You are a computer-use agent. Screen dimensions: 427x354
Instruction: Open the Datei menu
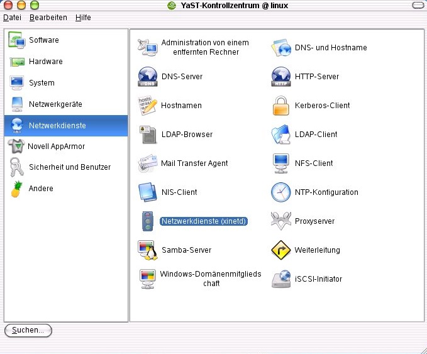pyautogui.click(x=12, y=18)
